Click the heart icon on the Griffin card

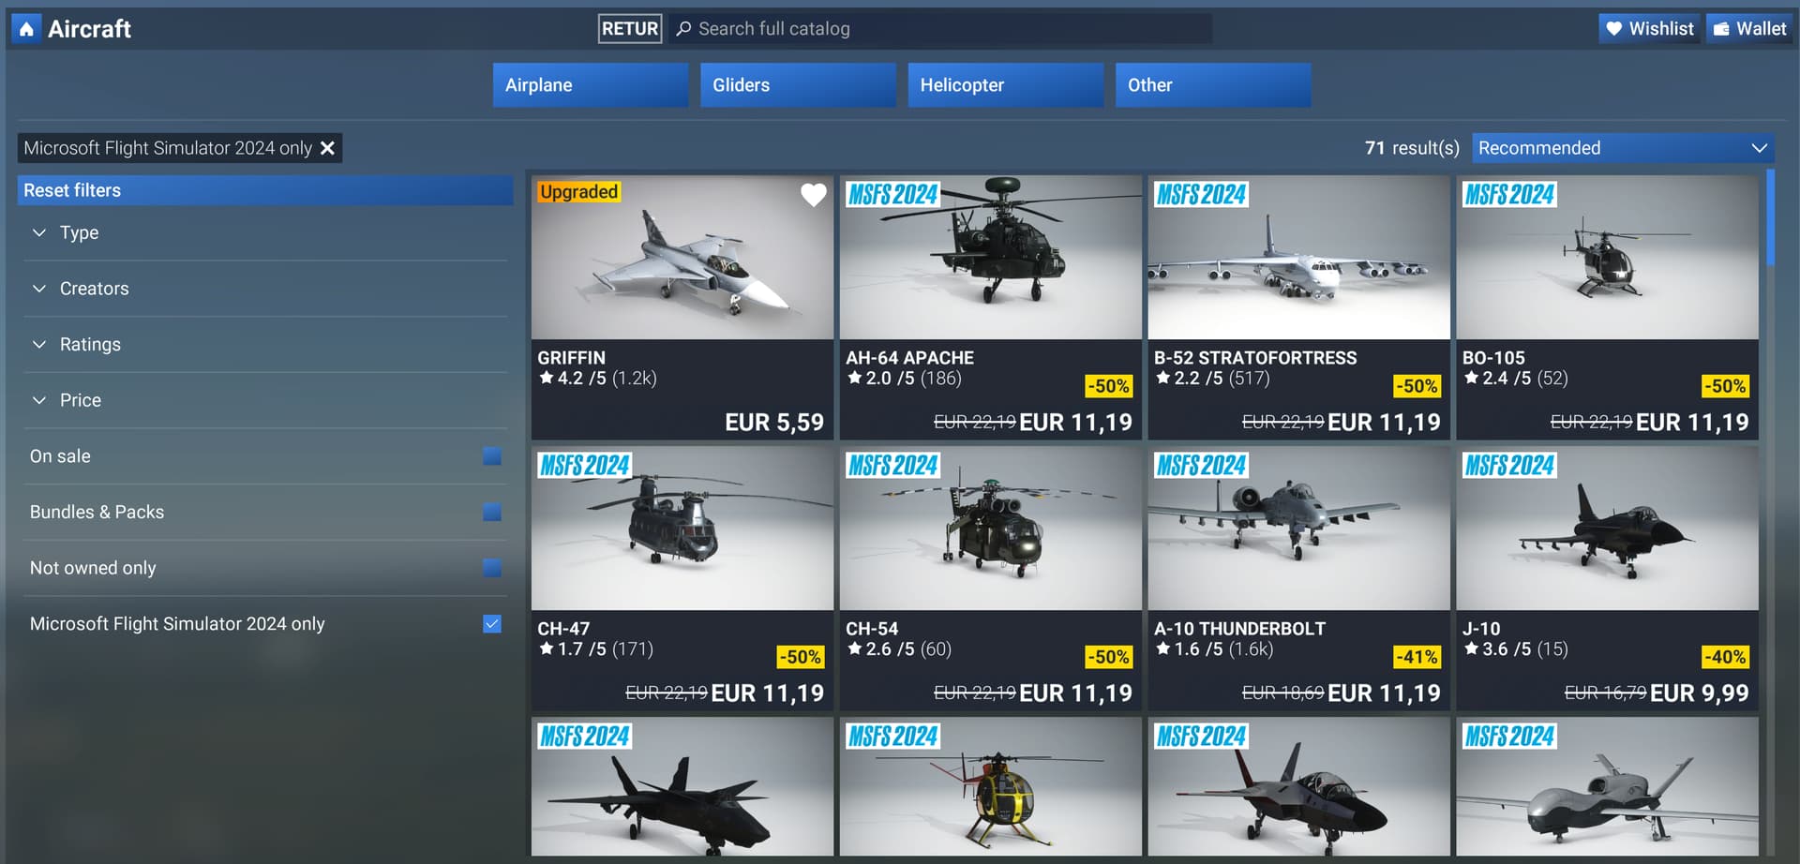(814, 194)
